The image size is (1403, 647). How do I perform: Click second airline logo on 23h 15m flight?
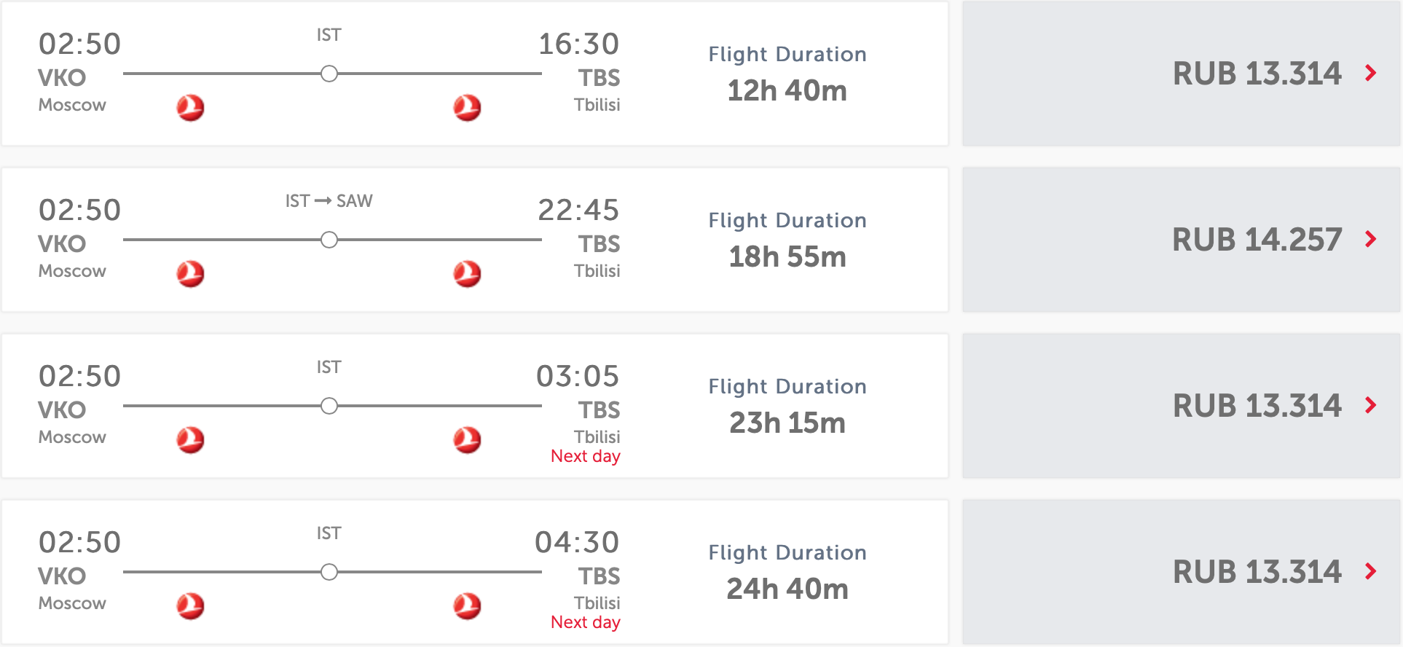pos(467,440)
